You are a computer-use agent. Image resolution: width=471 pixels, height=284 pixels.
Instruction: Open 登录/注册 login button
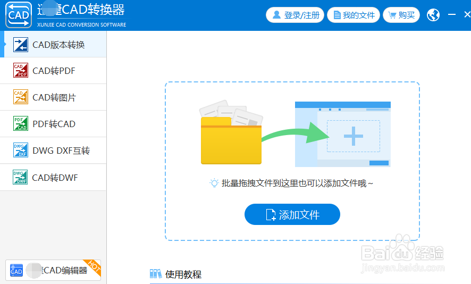tap(295, 15)
